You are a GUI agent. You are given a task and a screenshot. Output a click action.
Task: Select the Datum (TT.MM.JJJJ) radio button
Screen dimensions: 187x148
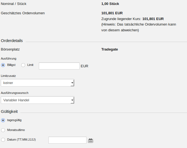tap(3, 140)
